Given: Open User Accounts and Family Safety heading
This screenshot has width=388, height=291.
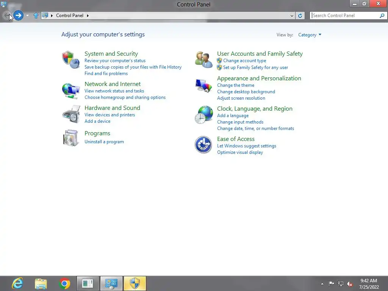Looking at the screenshot, I should pyautogui.click(x=260, y=54).
